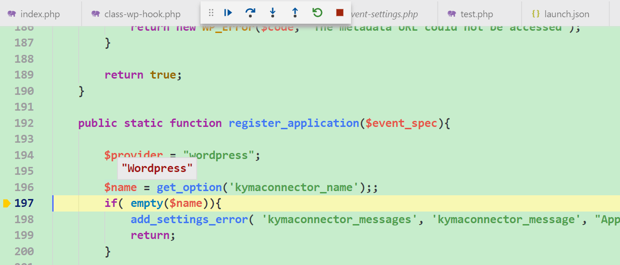Click the 'kymaconnector_name' string literal
Viewport: 620px width, 265px height.
click(293, 187)
